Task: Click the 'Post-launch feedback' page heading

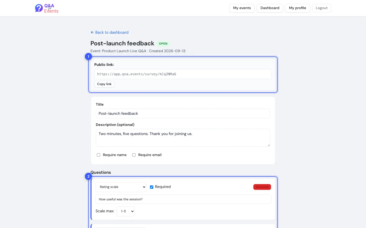Action: coord(122,43)
